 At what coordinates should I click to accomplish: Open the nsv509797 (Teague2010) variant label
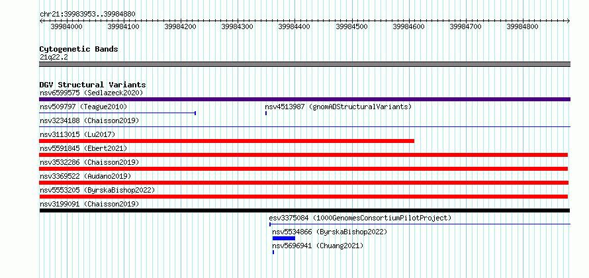click(x=83, y=107)
